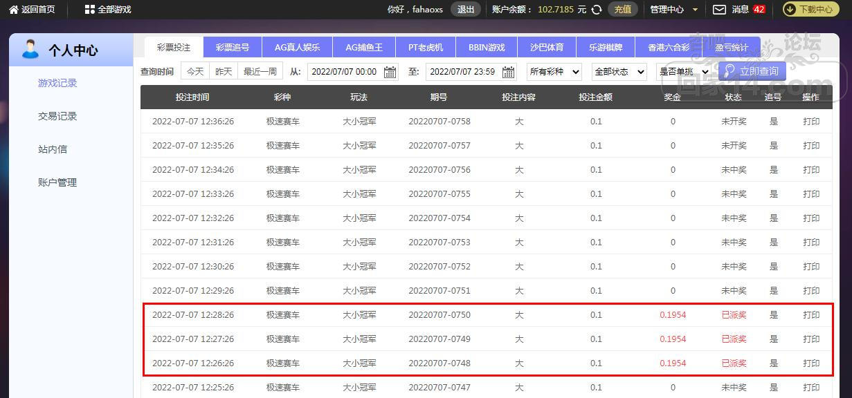The height and width of the screenshot is (398, 852).
Task: Open the AG真人娱乐 tab
Action: pos(298,48)
